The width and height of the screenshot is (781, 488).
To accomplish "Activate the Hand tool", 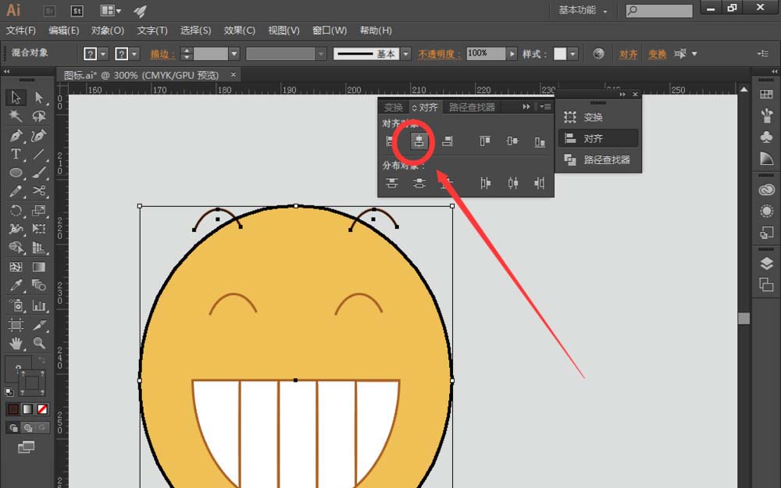I will point(16,343).
